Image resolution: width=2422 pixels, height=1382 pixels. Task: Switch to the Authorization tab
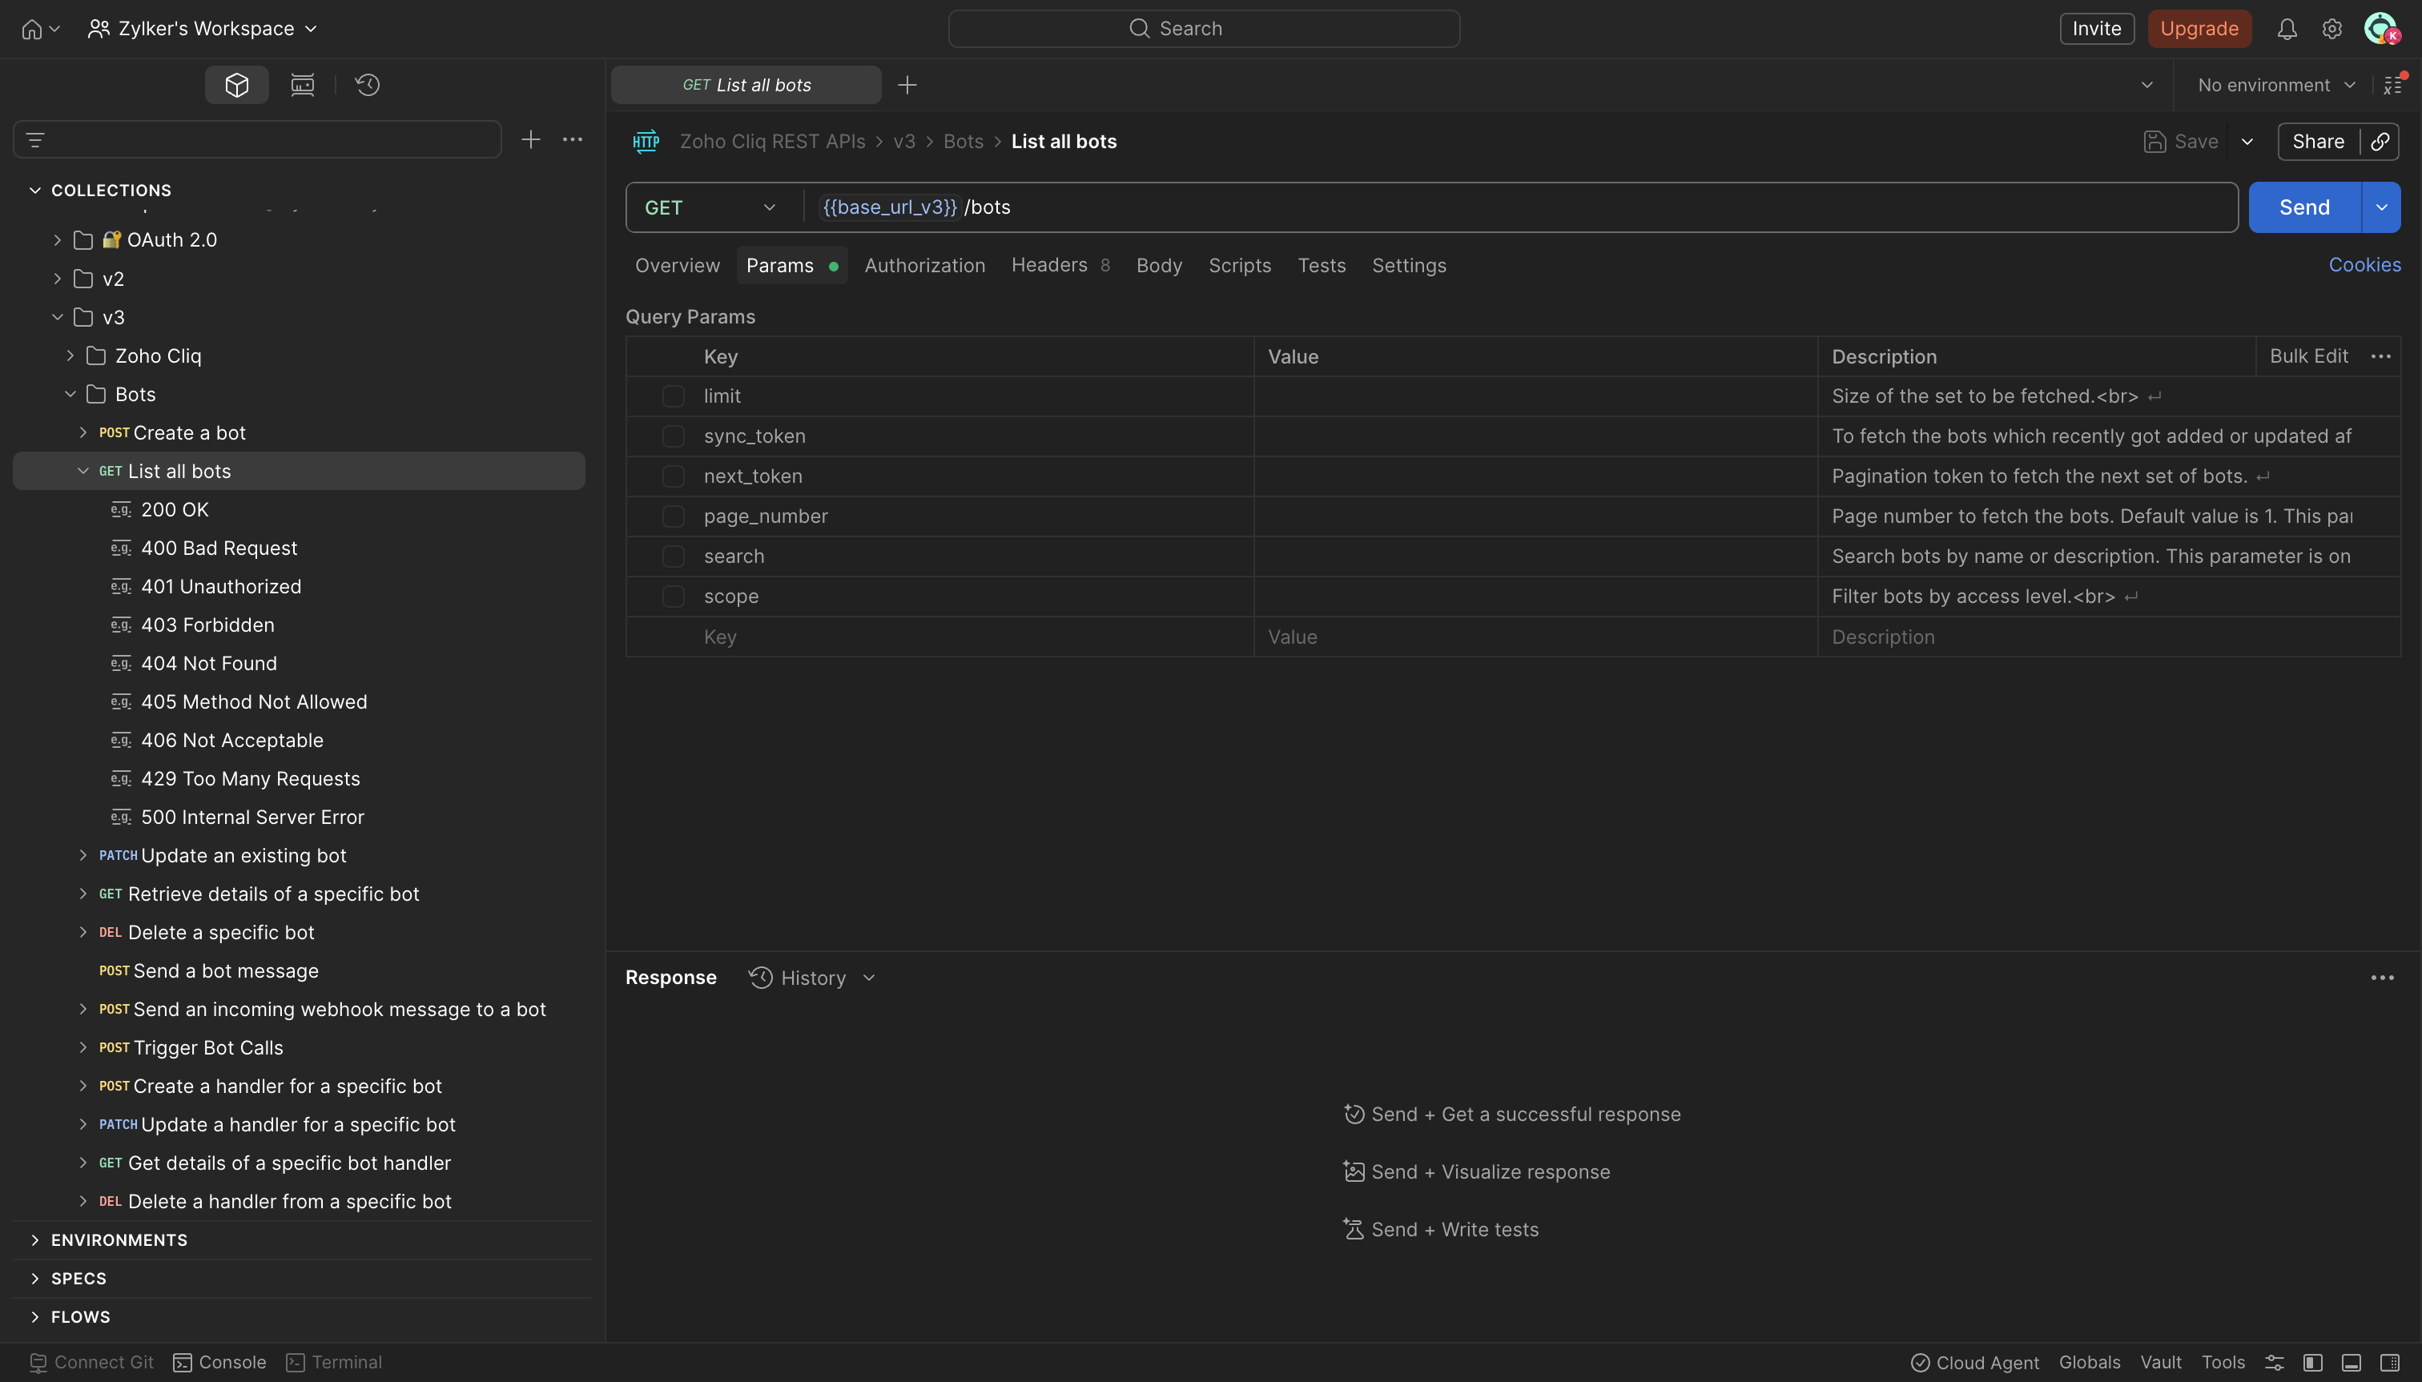click(923, 265)
